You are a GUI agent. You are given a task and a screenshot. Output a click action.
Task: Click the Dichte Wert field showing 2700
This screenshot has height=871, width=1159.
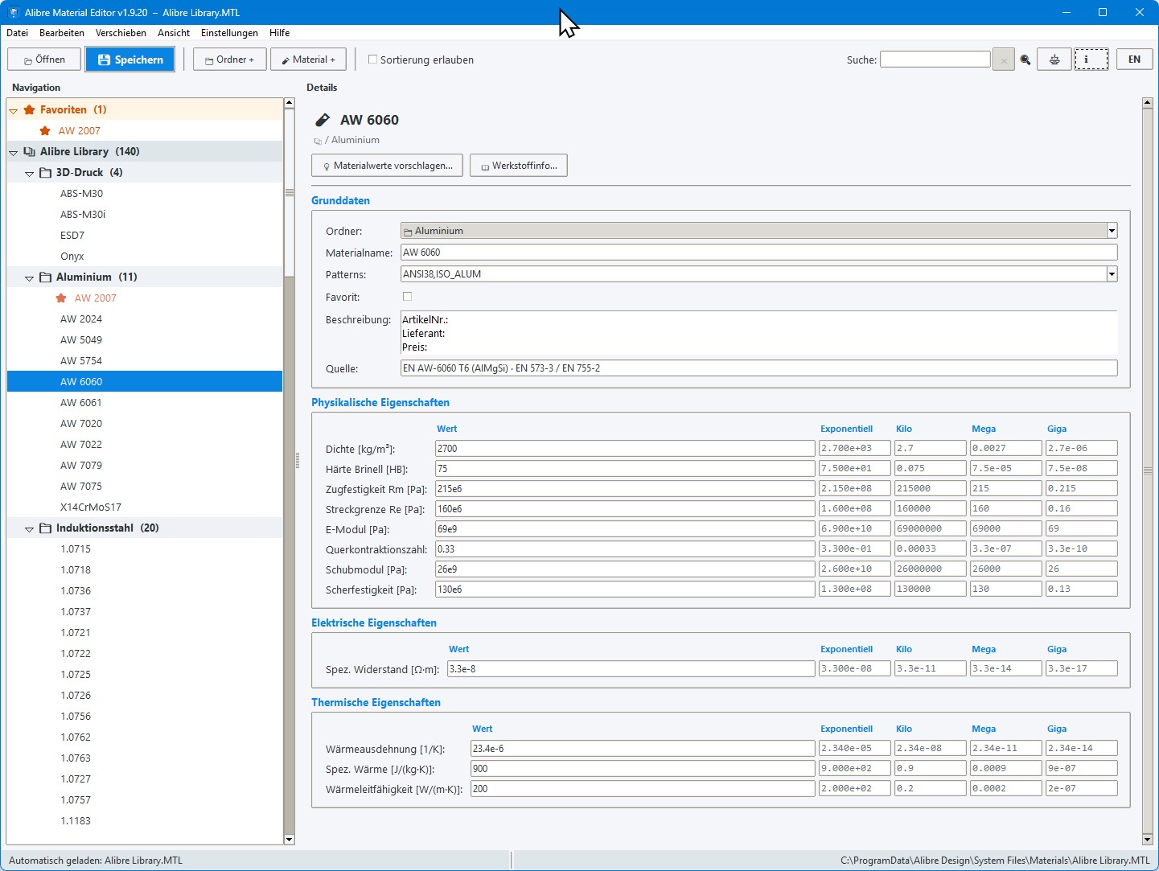pyautogui.click(x=625, y=449)
